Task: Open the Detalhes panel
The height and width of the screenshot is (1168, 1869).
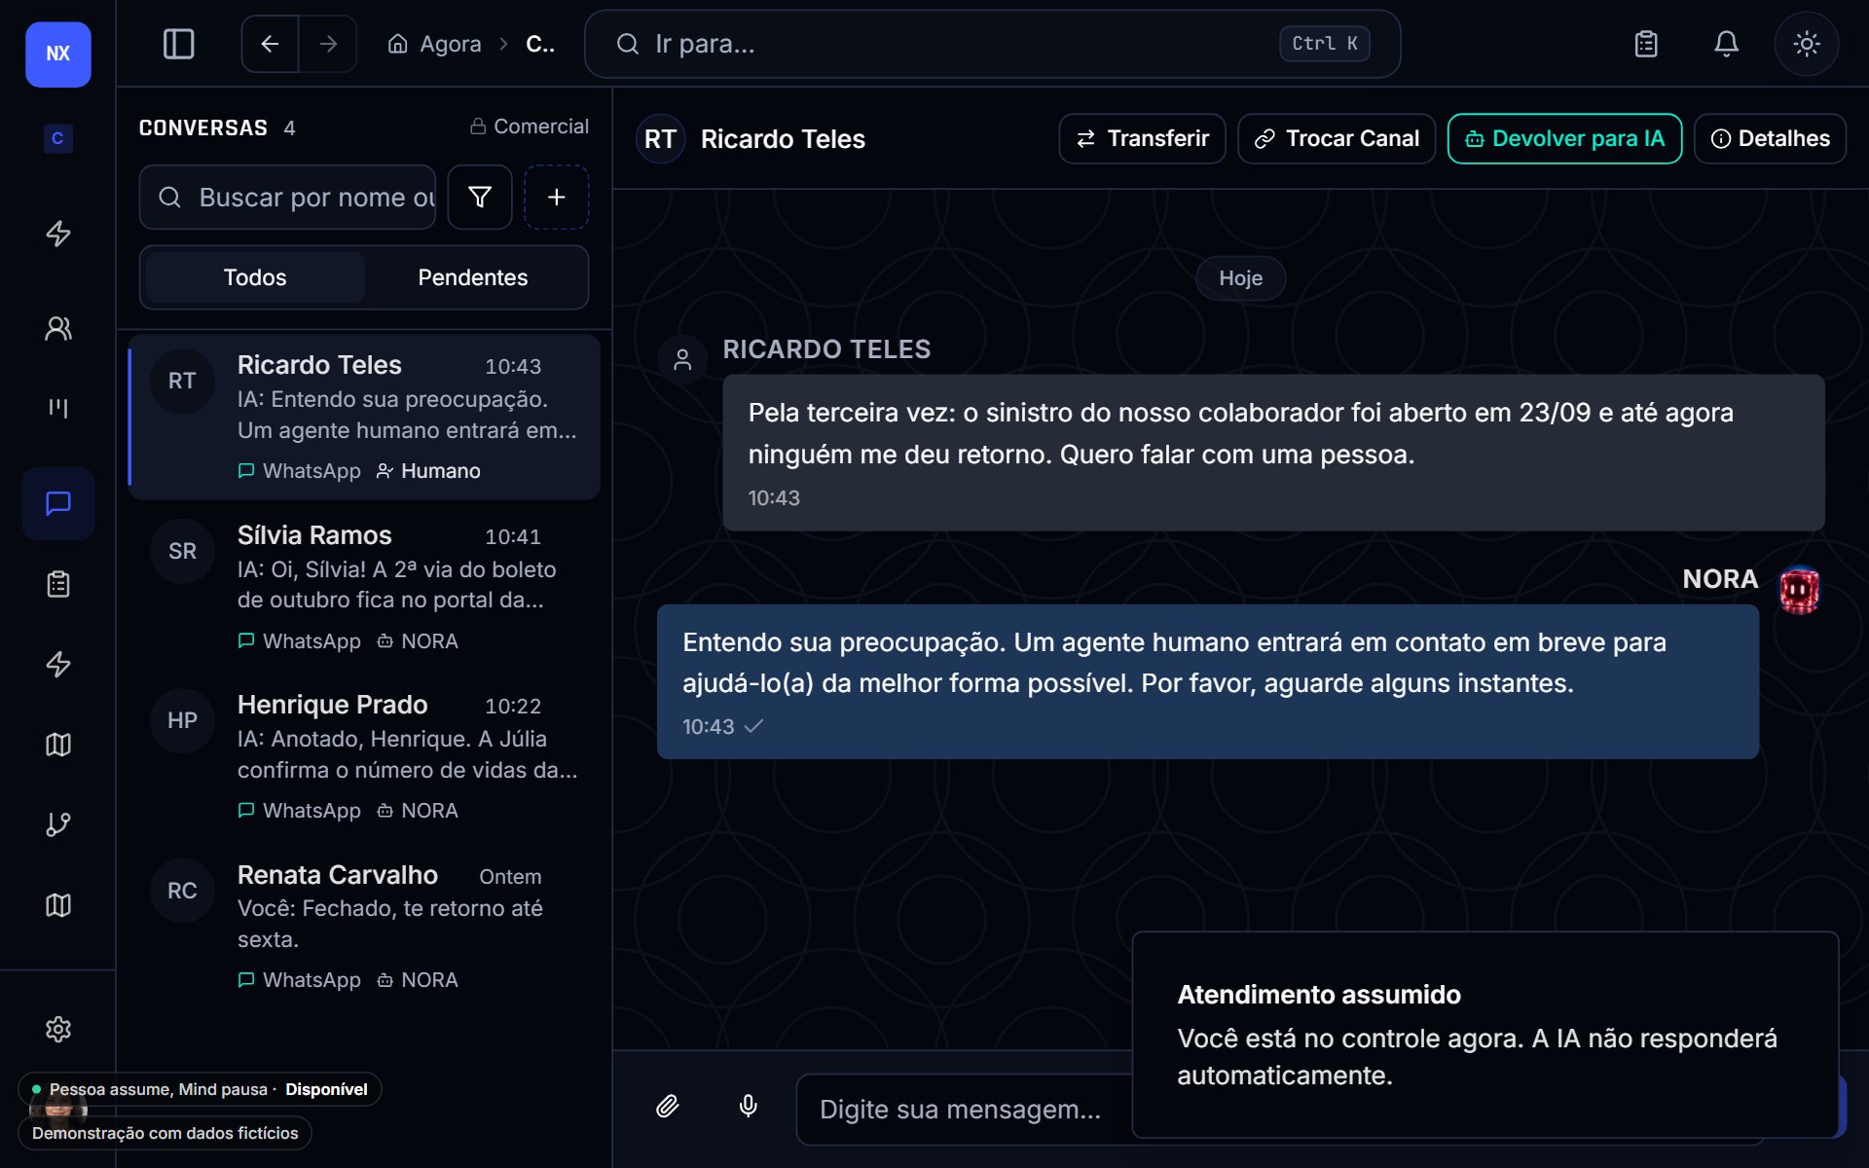Action: 1770,139
